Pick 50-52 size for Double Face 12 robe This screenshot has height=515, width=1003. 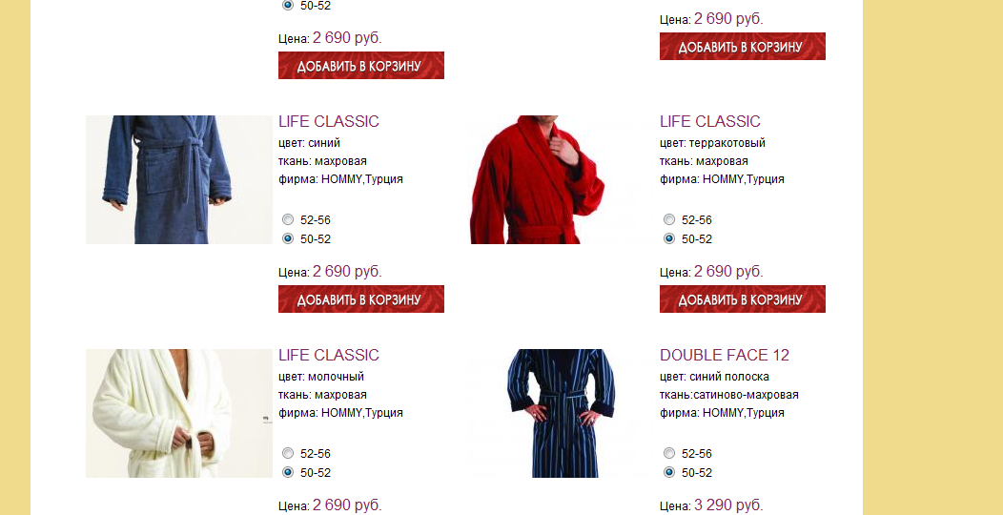(x=669, y=472)
